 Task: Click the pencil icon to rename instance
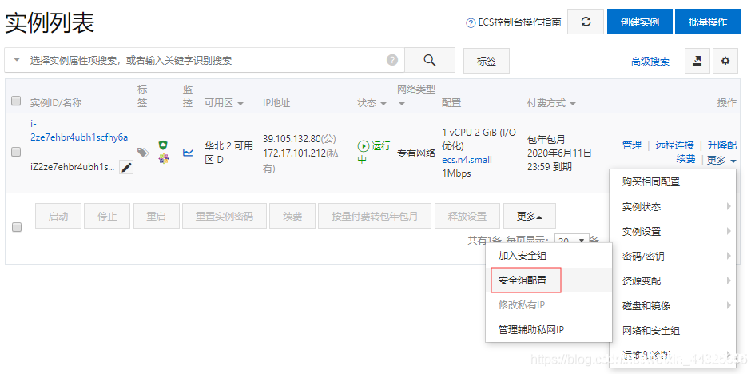pyautogui.click(x=126, y=167)
